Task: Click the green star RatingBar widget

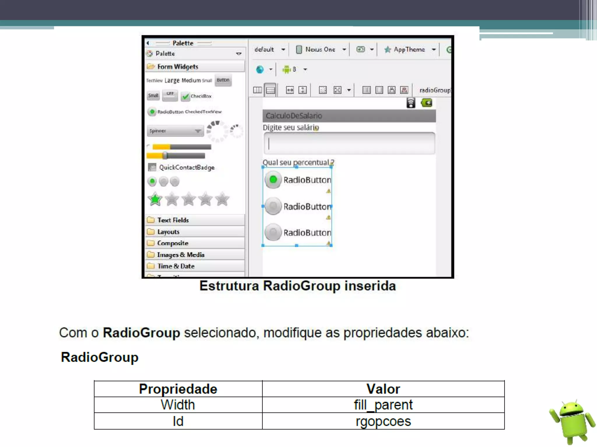Action: [x=155, y=199]
